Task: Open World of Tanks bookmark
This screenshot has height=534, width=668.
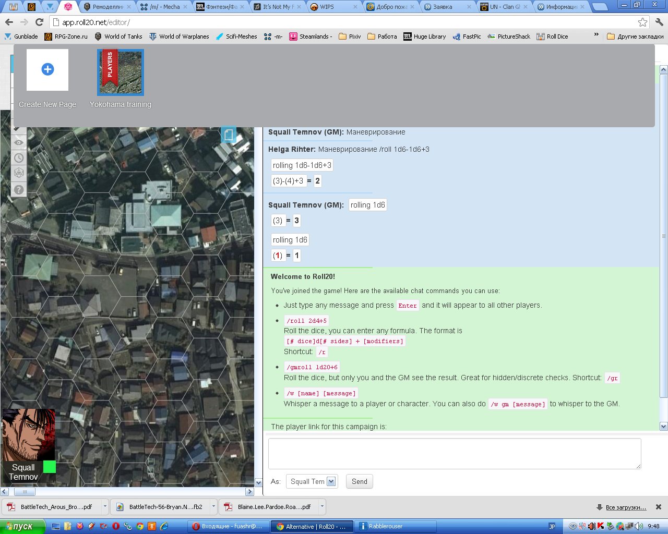Action: pyautogui.click(x=118, y=37)
